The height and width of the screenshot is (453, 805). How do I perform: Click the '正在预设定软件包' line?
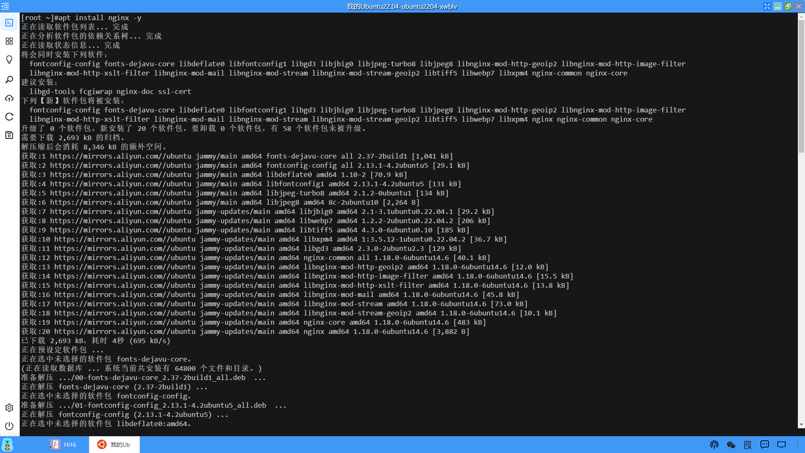tap(63, 350)
